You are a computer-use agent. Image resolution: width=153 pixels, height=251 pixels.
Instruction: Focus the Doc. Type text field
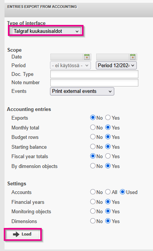coord(94,74)
